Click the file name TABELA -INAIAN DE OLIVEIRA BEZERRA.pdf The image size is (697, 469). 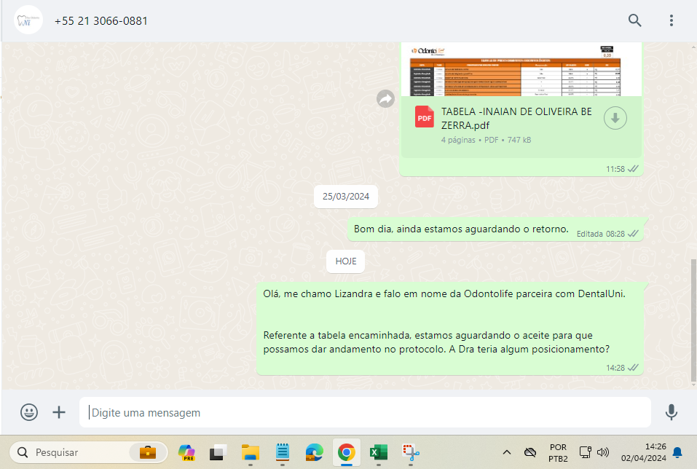tap(516, 118)
